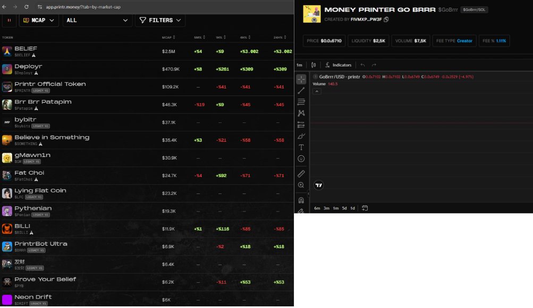The width and height of the screenshot is (533, 308).
Task: Select the trend line drawing tool
Action: click(301, 91)
